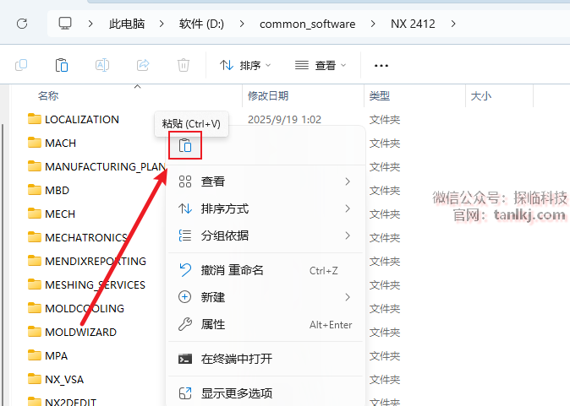Click the share icon in toolbar
Screen dimensions: 570x406
click(143, 65)
